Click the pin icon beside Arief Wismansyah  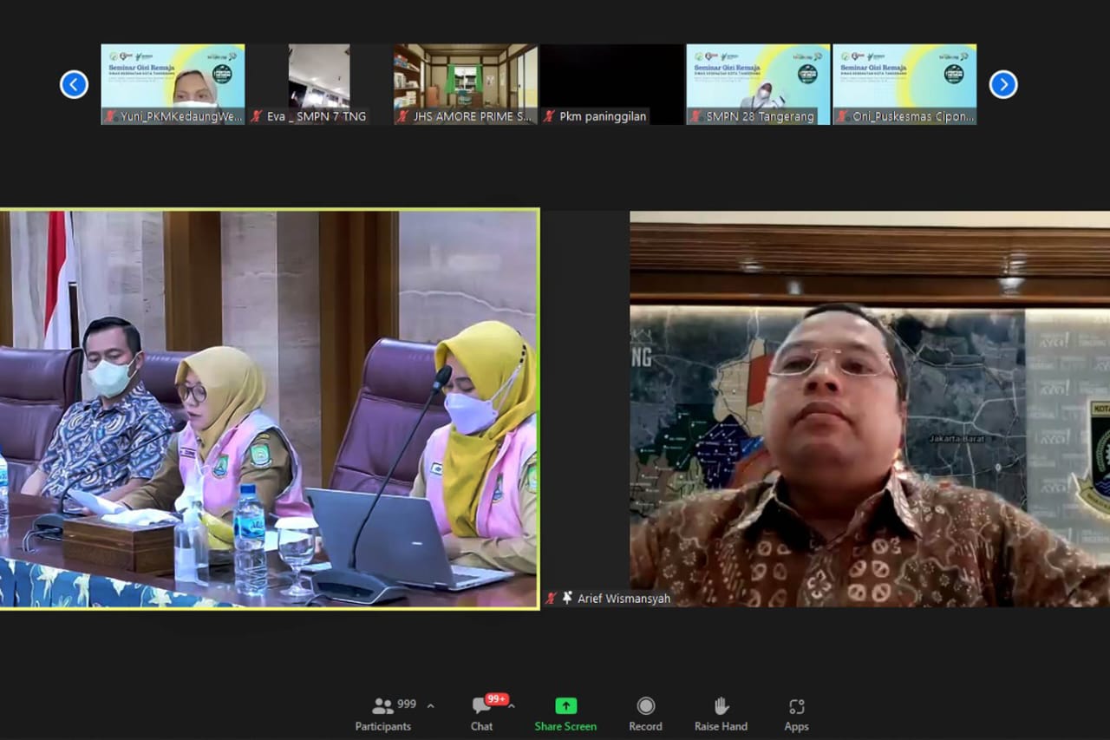click(x=567, y=599)
